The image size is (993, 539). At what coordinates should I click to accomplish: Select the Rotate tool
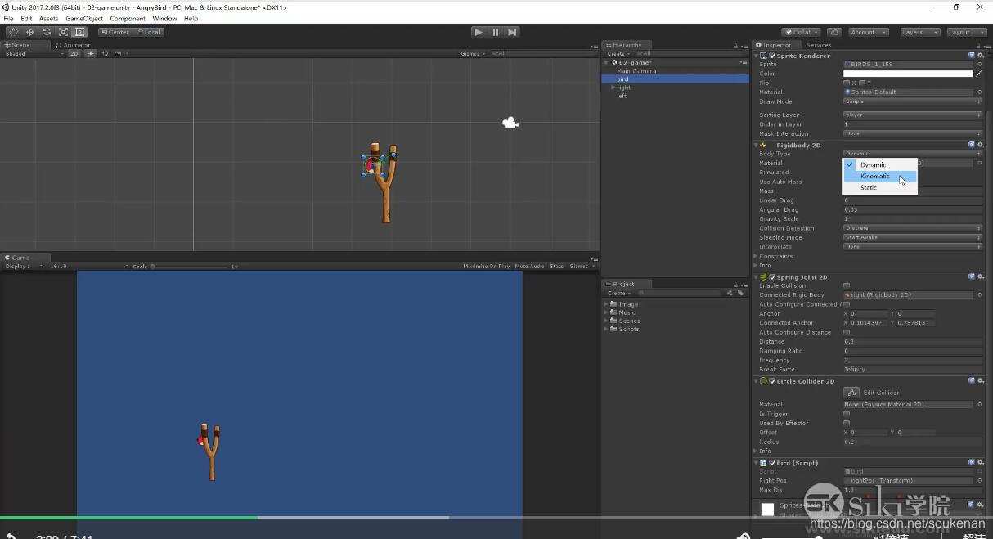point(47,32)
